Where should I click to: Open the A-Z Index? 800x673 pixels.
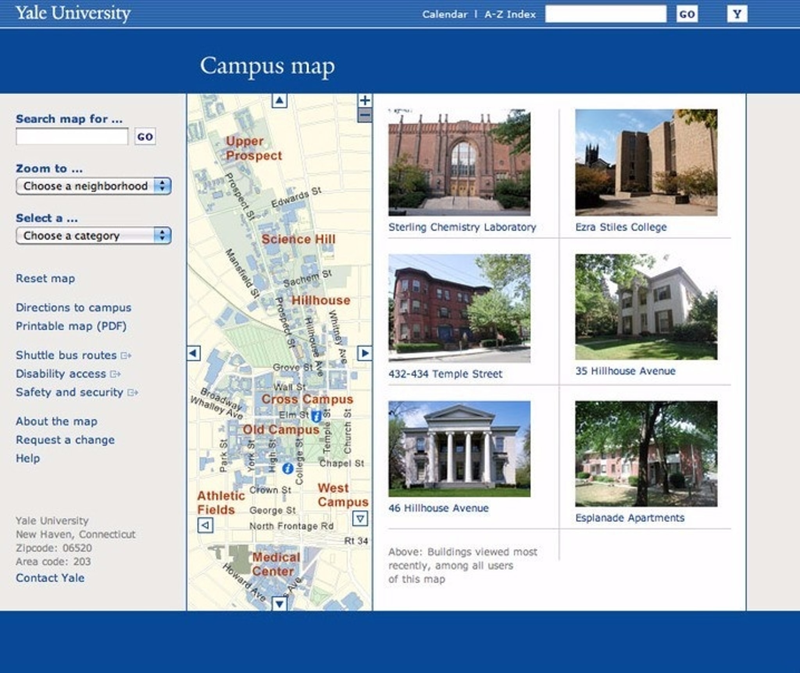coord(509,15)
